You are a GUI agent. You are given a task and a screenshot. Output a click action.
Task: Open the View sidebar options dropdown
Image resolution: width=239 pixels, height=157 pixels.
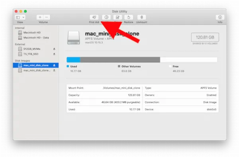[20, 17]
